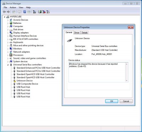Screen dimensions: 142x132
Task: Select the Acronis Devices tree label
Action: pyautogui.click(x=21, y=20)
